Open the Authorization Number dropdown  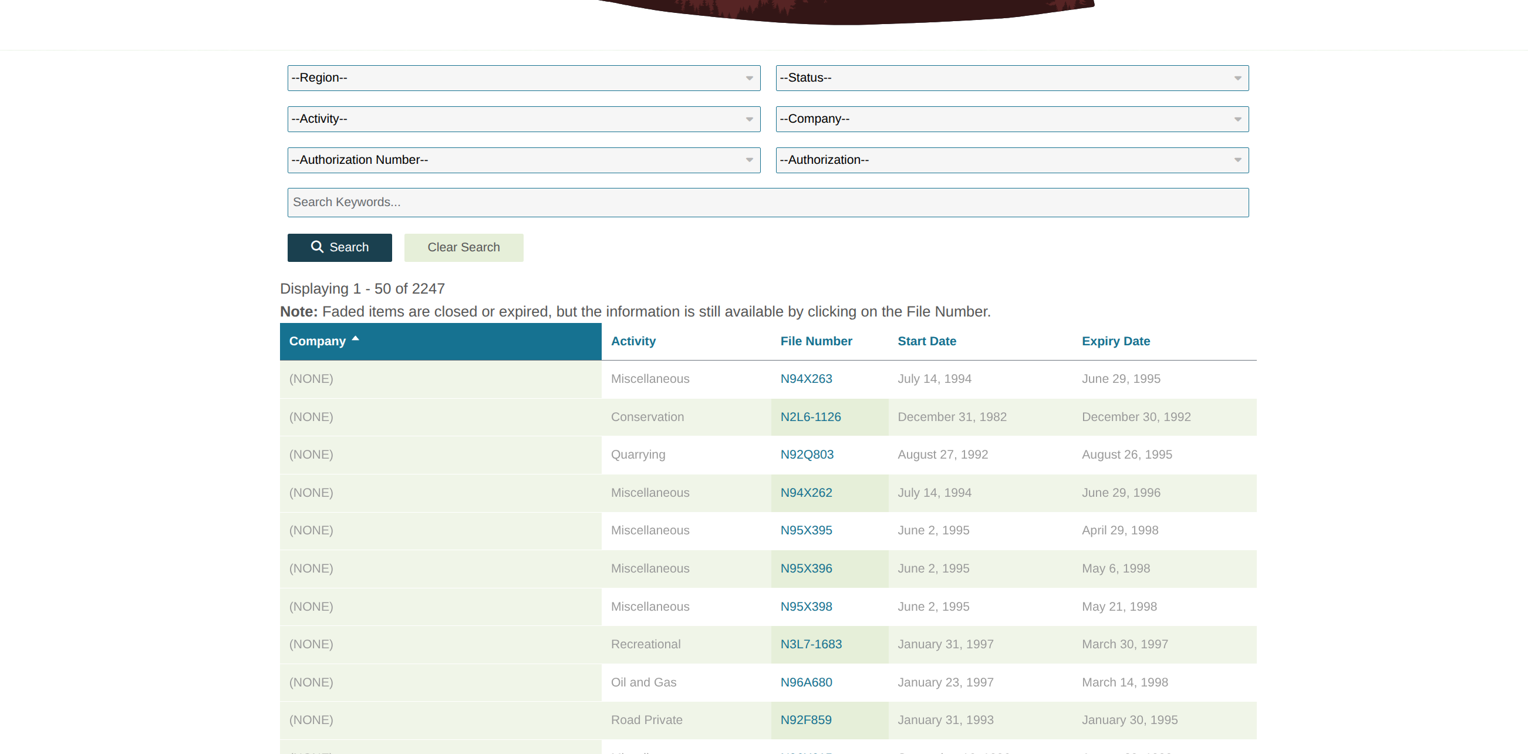(524, 160)
